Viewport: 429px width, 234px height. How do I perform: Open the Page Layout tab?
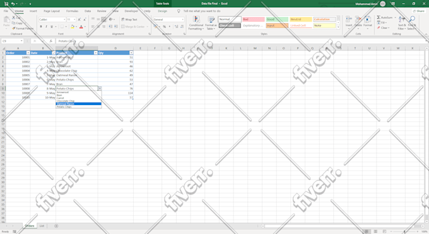(x=52, y=11)
